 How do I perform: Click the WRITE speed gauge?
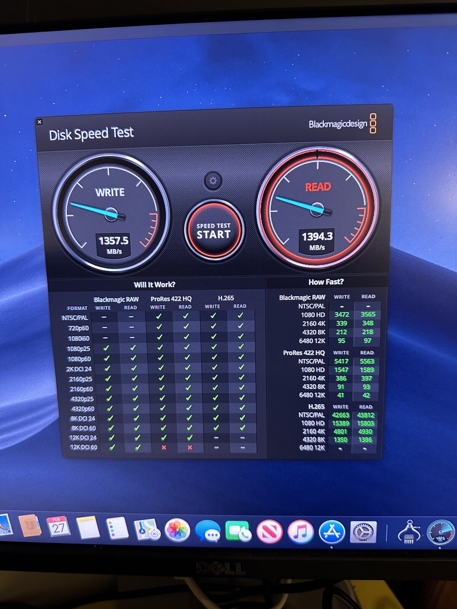click(x=111, y=213)
